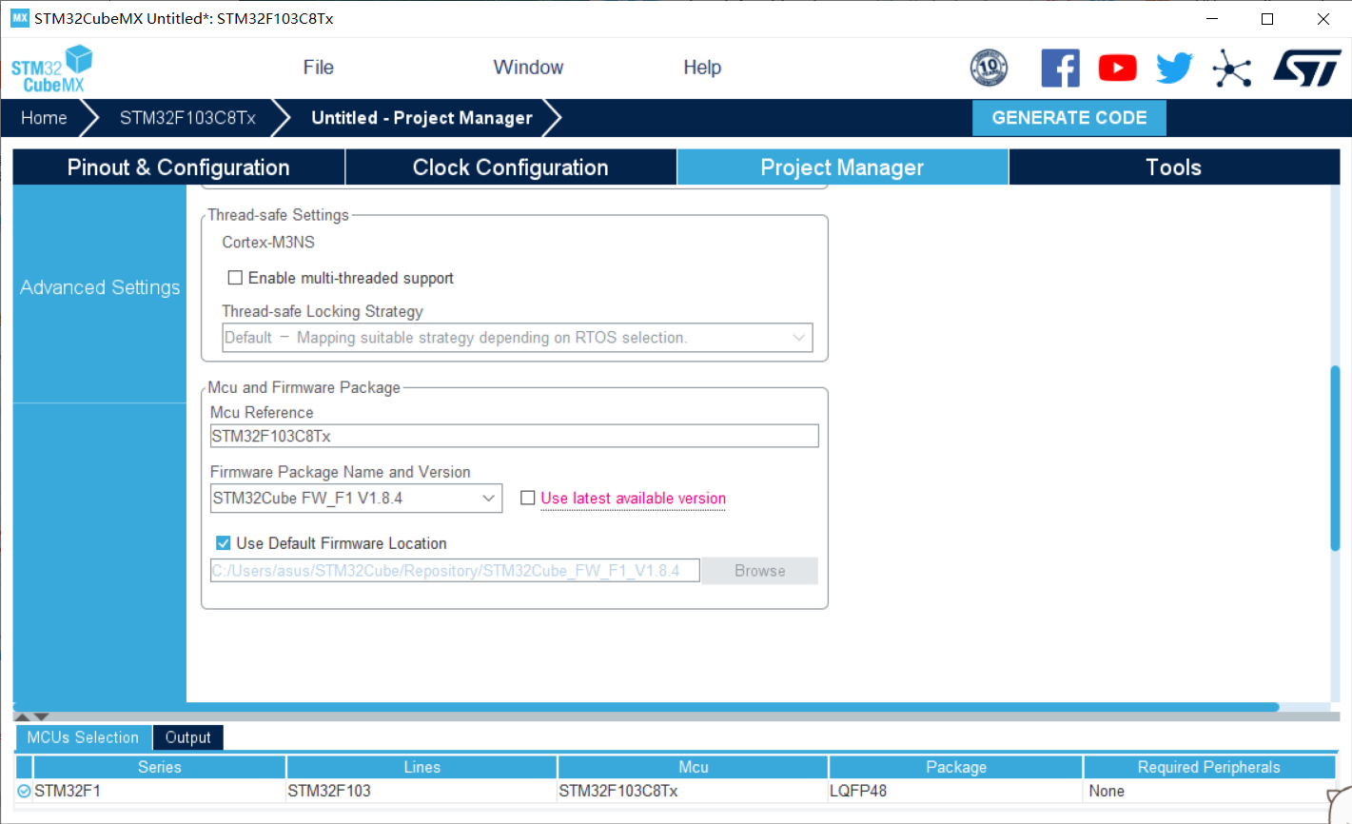This screenshot has height=824, width=1352.
Task: Sort by Required Peripherals column header
Action: 1208,767
